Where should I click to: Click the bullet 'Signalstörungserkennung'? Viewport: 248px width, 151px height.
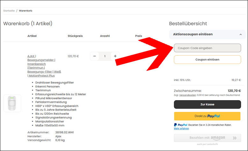[x=54, y=118]
